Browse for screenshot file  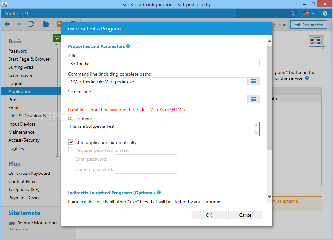tap(254, 99)
